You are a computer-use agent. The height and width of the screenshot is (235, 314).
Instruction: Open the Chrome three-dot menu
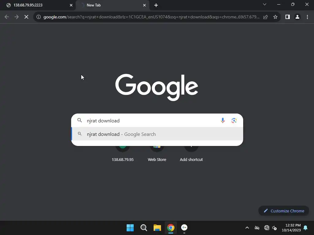pyautogui.click(x=307, y=17)
